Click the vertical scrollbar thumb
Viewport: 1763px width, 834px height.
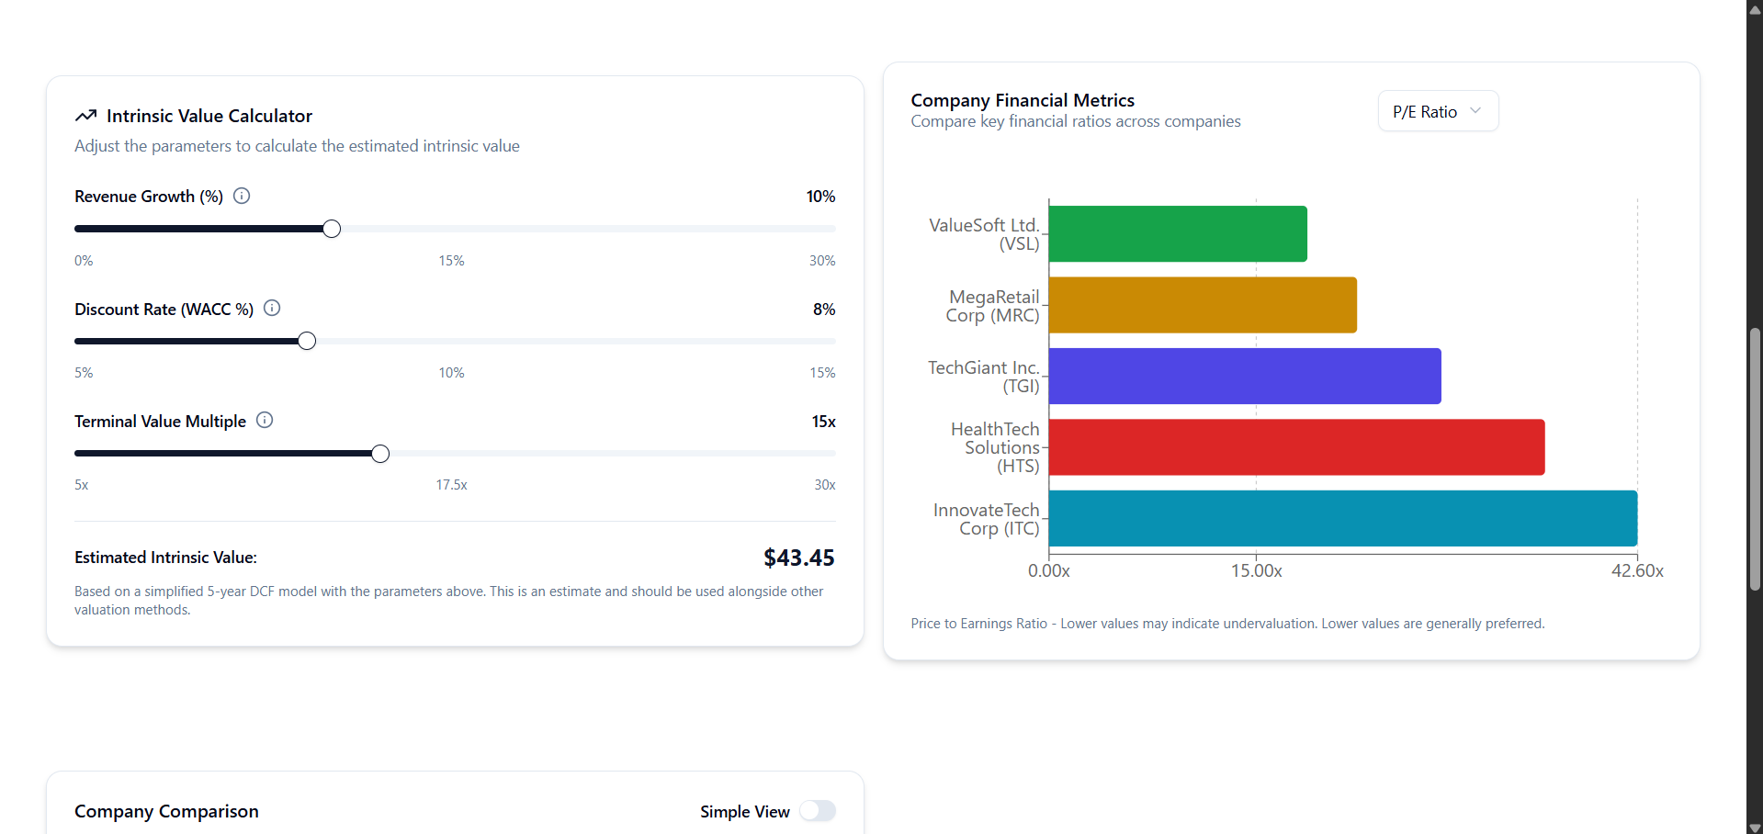(1755, 459)
